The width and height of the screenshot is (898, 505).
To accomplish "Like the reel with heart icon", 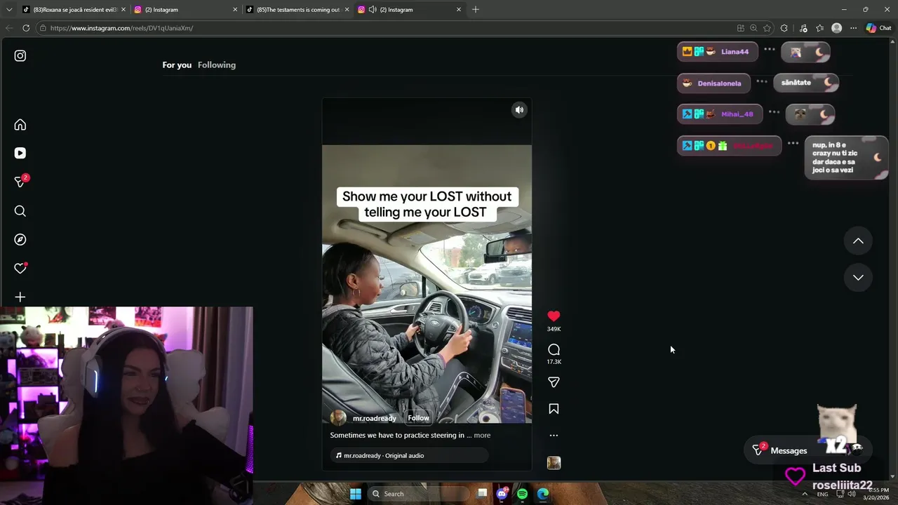I will pyautogui.click(x=554, y=316).
